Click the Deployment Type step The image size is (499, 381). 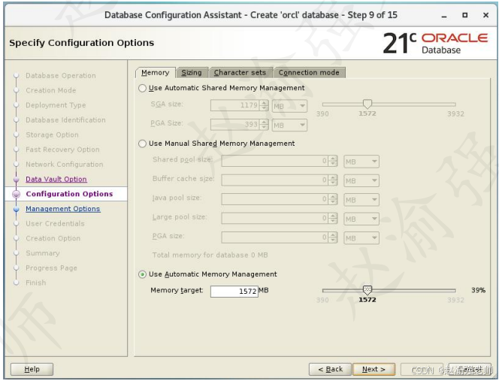[x=56, y=105]
